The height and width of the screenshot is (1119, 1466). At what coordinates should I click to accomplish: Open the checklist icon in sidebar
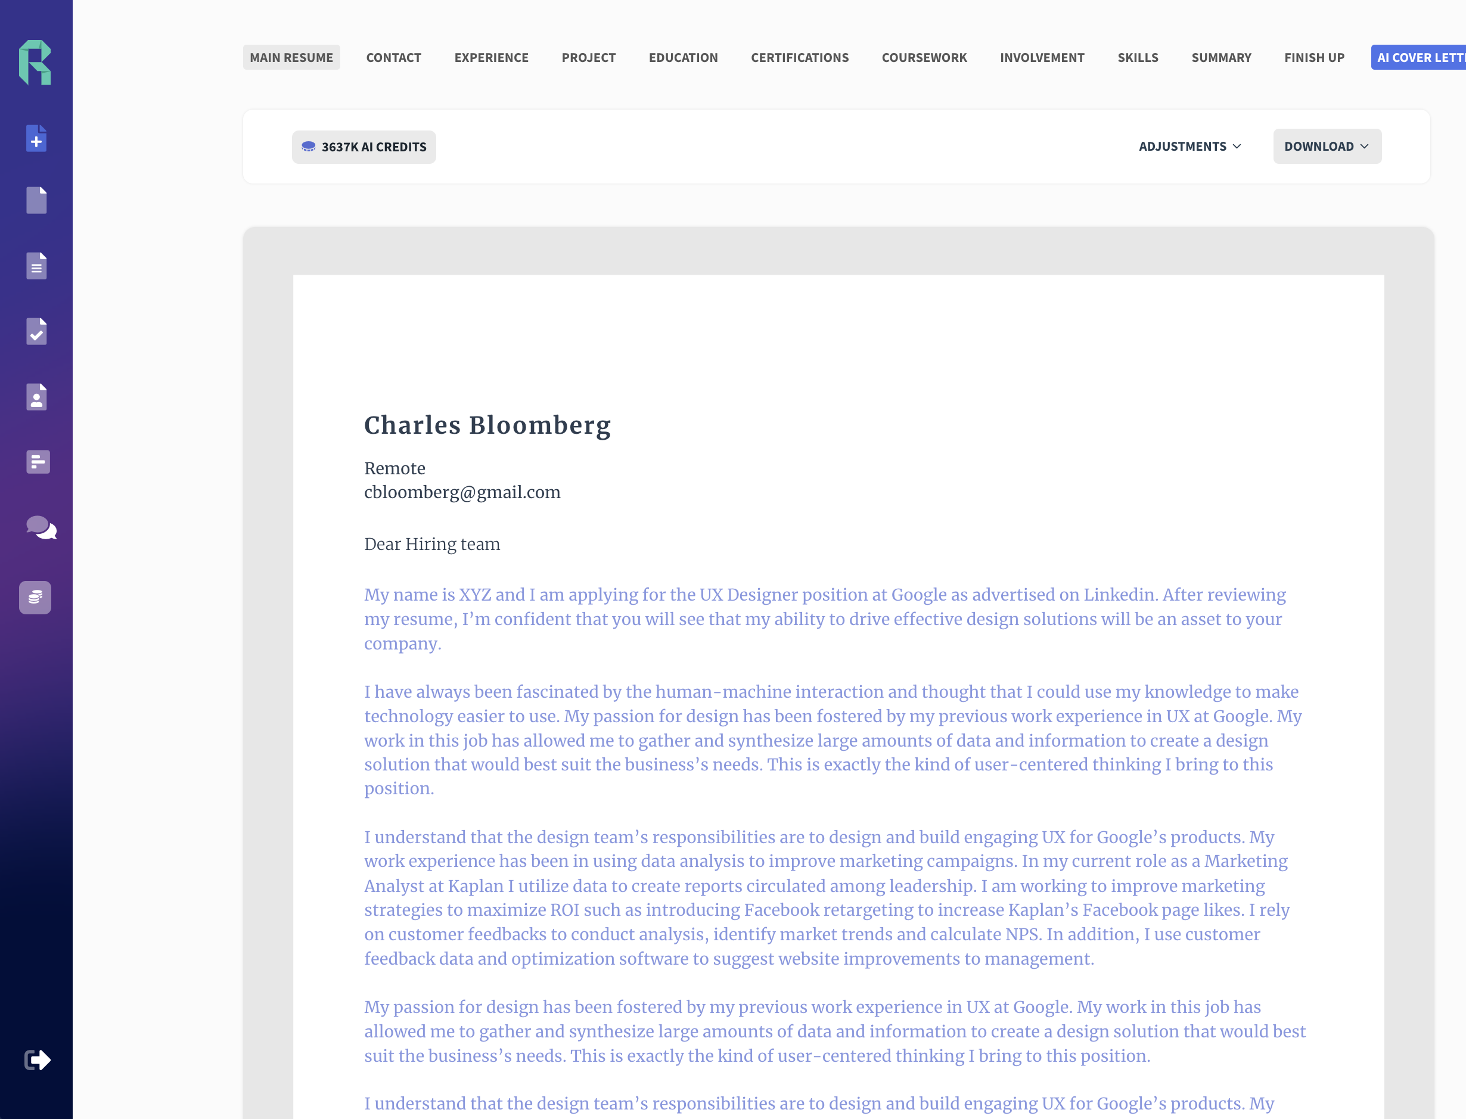coord(36,331)
